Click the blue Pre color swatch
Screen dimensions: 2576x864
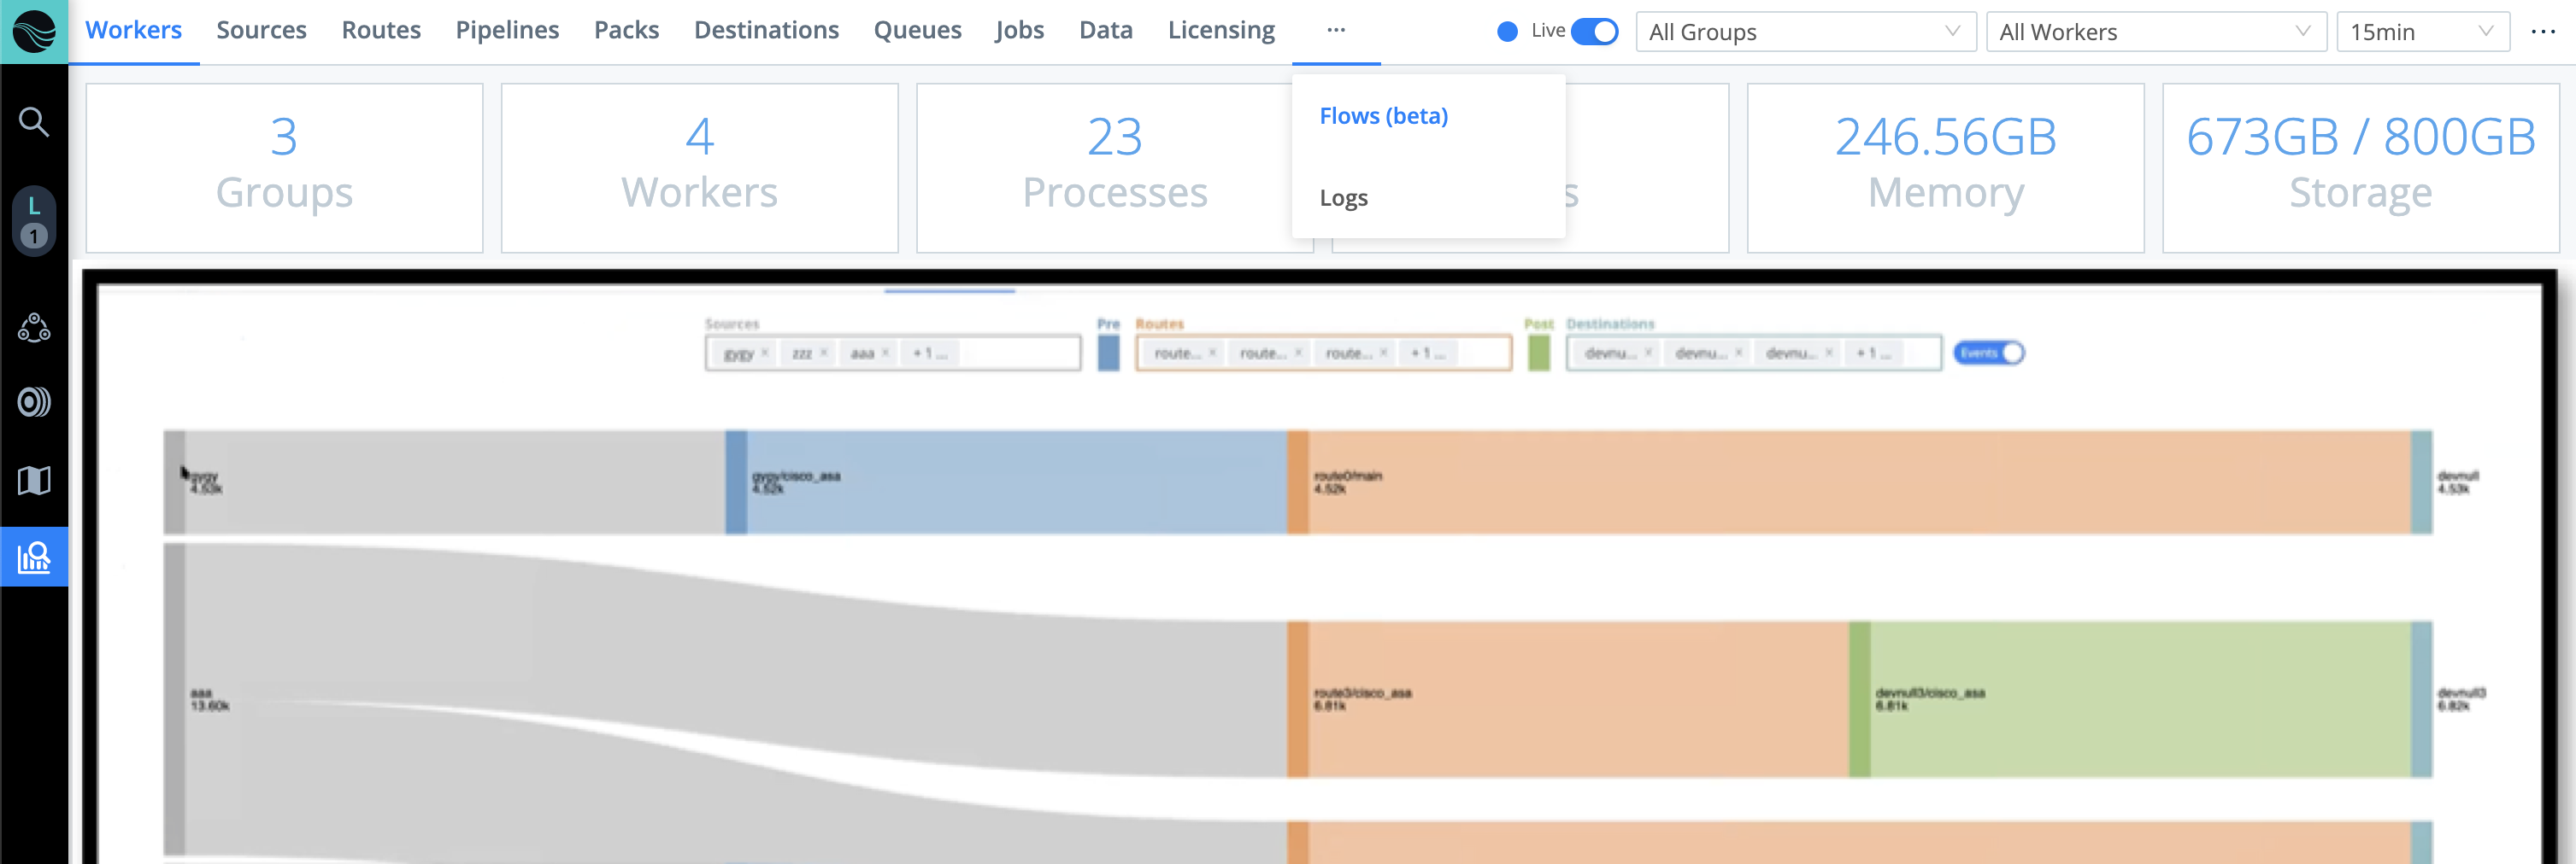(x=1108, y=353)
